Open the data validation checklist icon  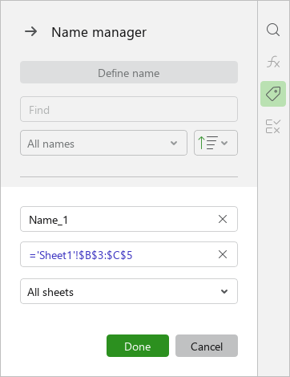pos(273,126)
